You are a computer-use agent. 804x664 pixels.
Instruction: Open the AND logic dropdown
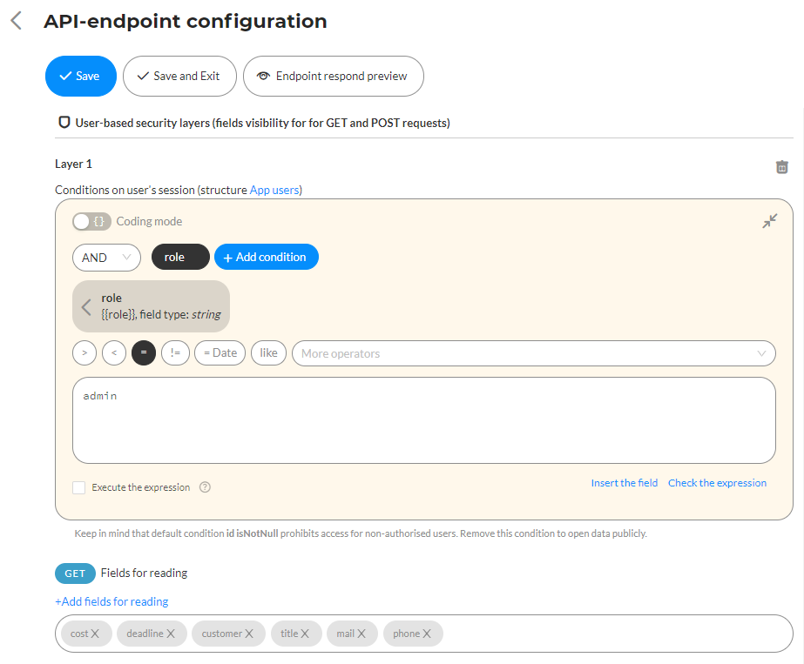[x=106, y=258]
